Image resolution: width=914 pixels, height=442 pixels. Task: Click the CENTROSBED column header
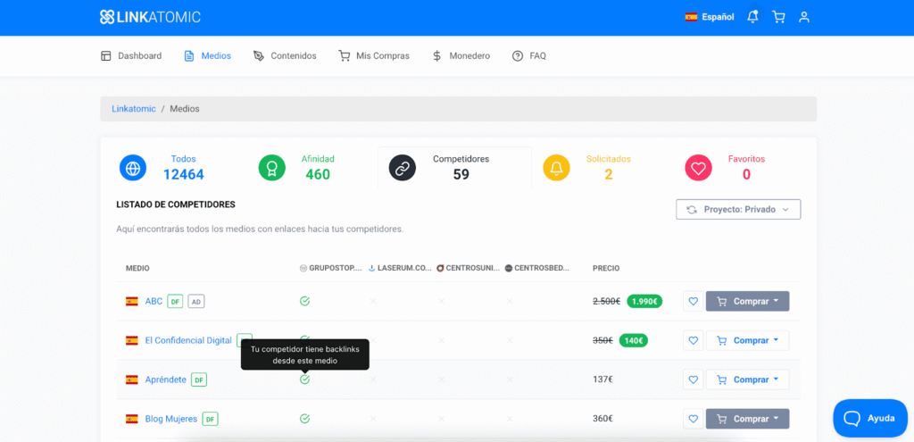(x=536, y=268)
